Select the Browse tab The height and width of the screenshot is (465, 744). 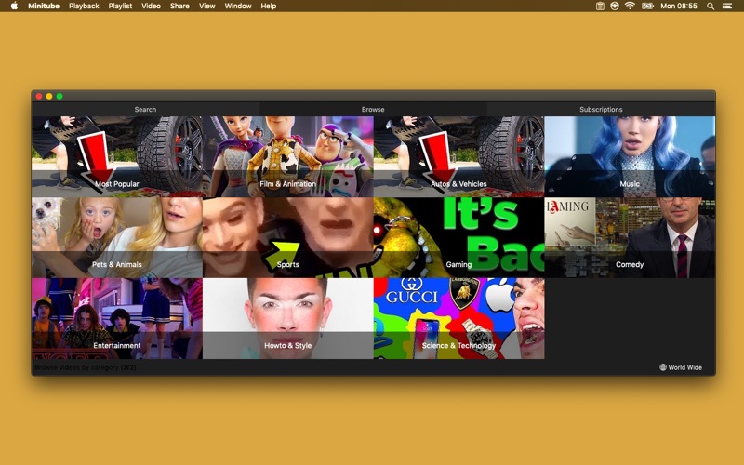pyautogui.click(x=373, y=109)
